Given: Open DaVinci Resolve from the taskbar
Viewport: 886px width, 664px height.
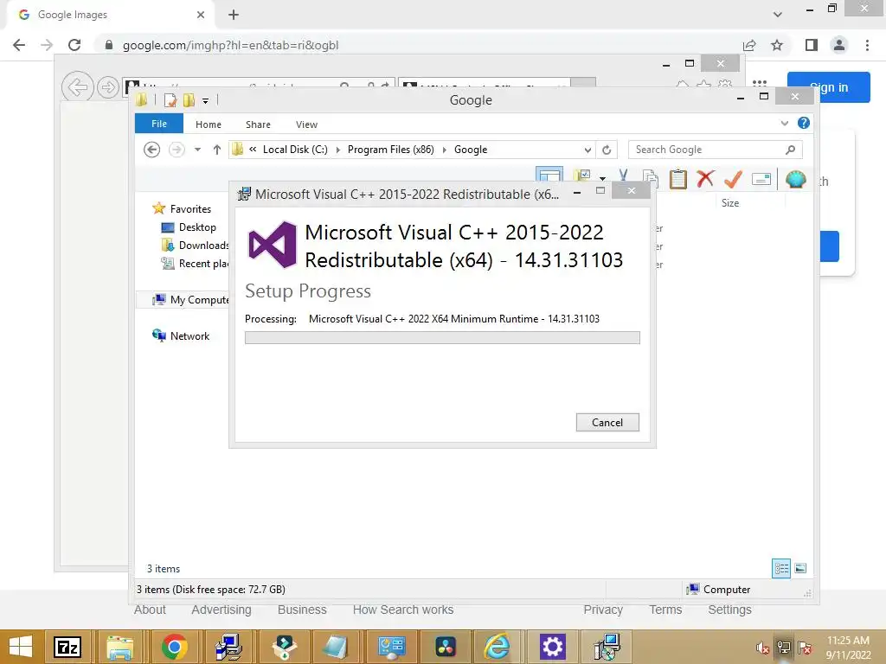Looking at the screenshot, I should (446, 647).
